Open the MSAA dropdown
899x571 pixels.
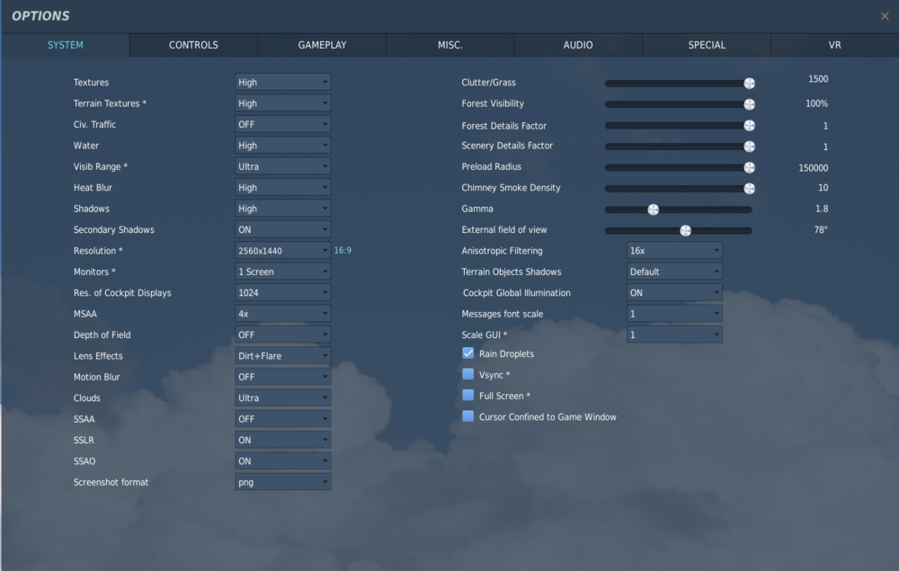point(282,313)
